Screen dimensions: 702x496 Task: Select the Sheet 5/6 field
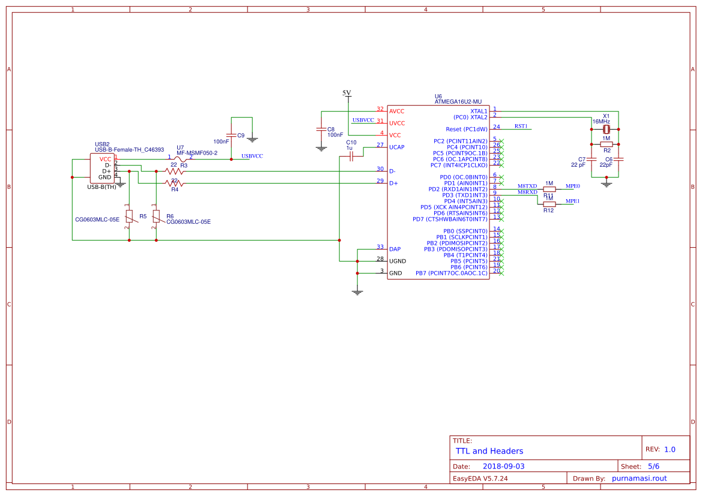(x=653, y=466)
